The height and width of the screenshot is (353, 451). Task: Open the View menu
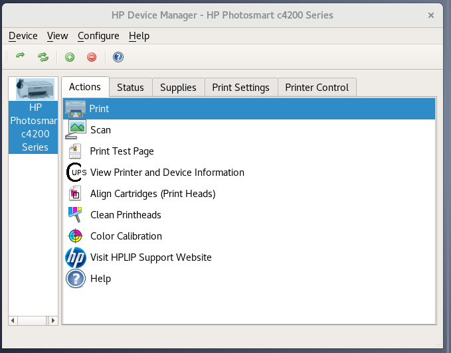(58, 36)
